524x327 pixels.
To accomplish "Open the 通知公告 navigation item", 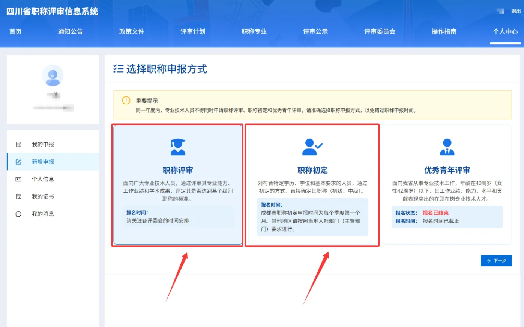I will tap(71, 32).
